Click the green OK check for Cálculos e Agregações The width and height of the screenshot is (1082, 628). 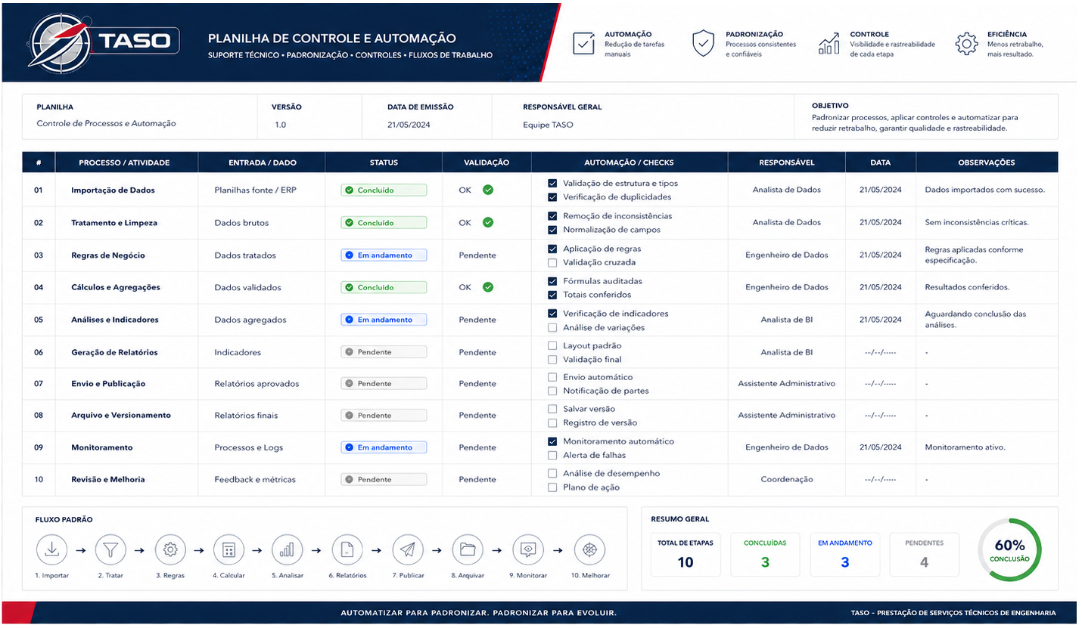(x=488, y=287)
